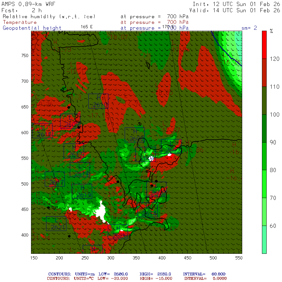Select the dark green 90–100 legend band

[x=264, y=128]
